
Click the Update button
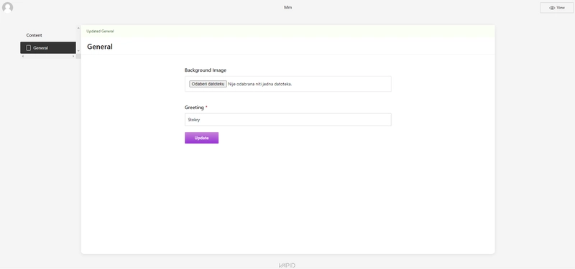[201, 138]
